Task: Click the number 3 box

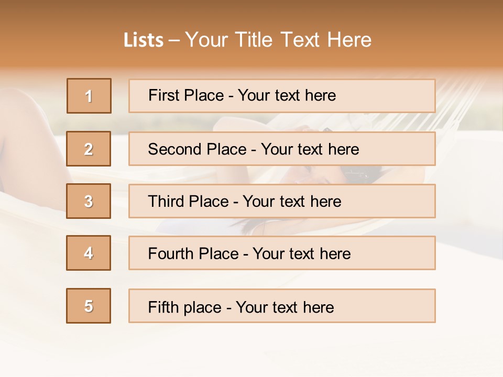Action: click(89, 201)
